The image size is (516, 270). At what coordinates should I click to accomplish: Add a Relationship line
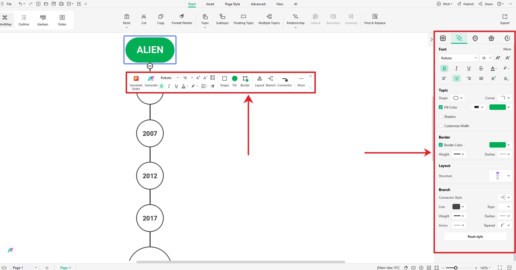[x=296, y=19]
